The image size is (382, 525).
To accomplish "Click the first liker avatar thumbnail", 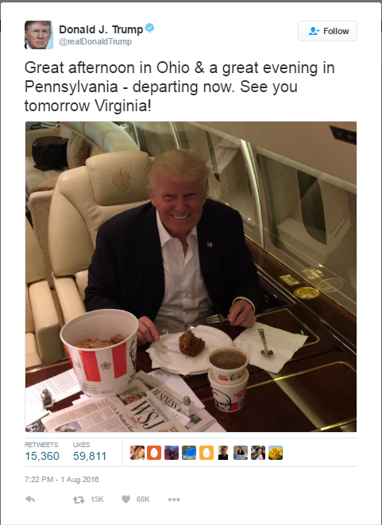I will [x=137, y=453].
